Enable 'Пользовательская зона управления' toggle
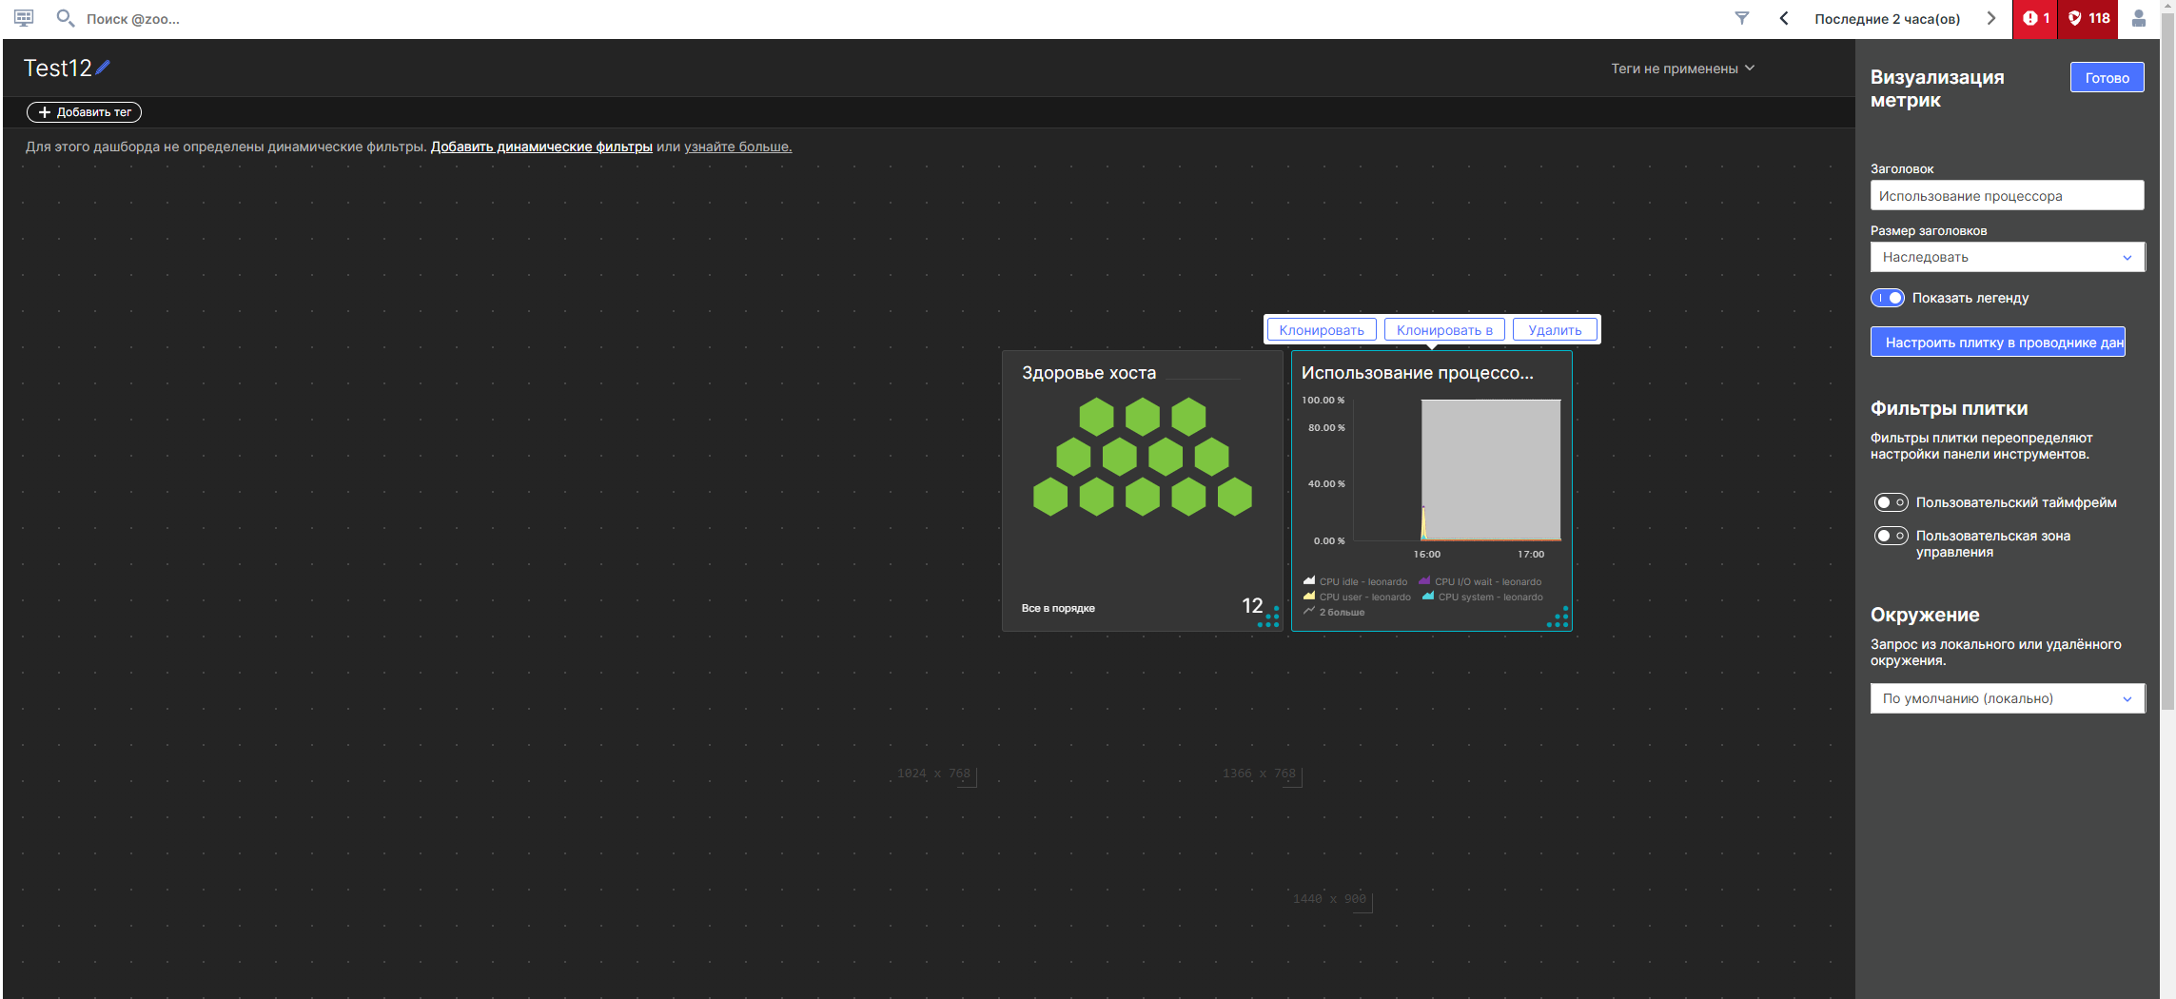Screen dimensions: 2176x999 pos(1891,536)
